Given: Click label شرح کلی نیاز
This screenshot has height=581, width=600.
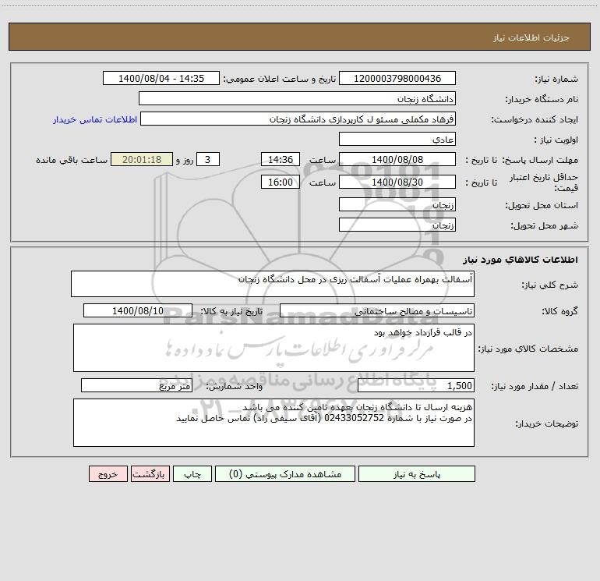Looking at the screenshot, I should pos(550,285).
